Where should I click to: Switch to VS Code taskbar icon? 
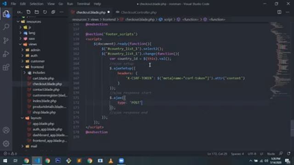click(x=37, y=161)
